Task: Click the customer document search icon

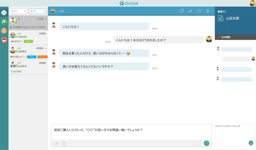Action: tap(221, 18)
